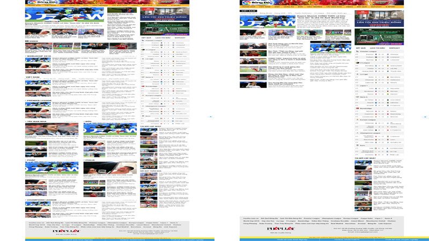
Task: Switch to SOPCAST tab in left results widget
Action: (x=180, y=37)
